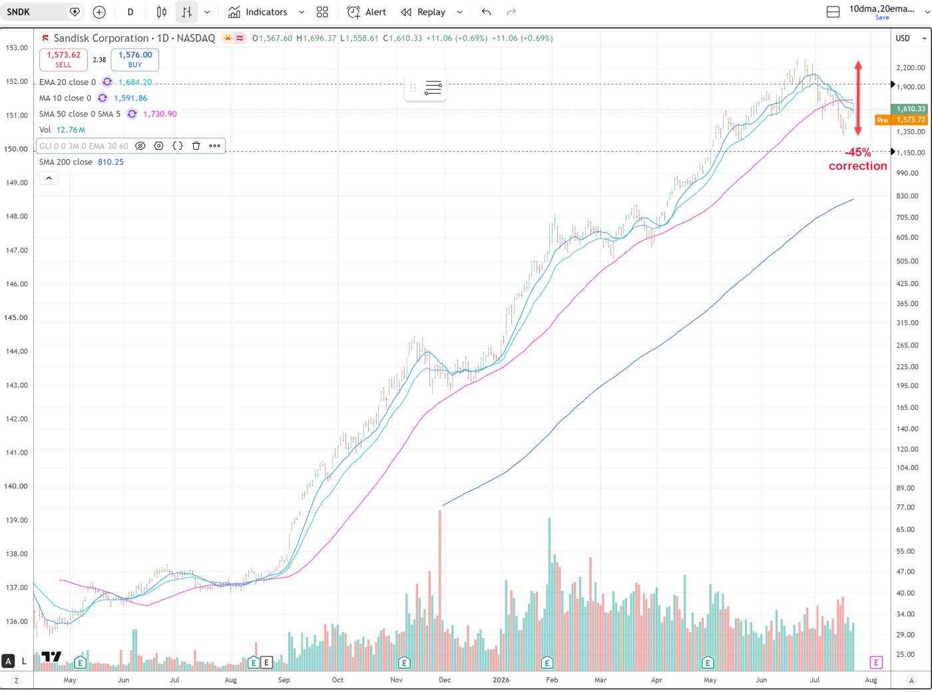This screenshot has height=692, width=932.
Task: Click the purple refresh icon beside SMA 50
Action: [132, 114]
